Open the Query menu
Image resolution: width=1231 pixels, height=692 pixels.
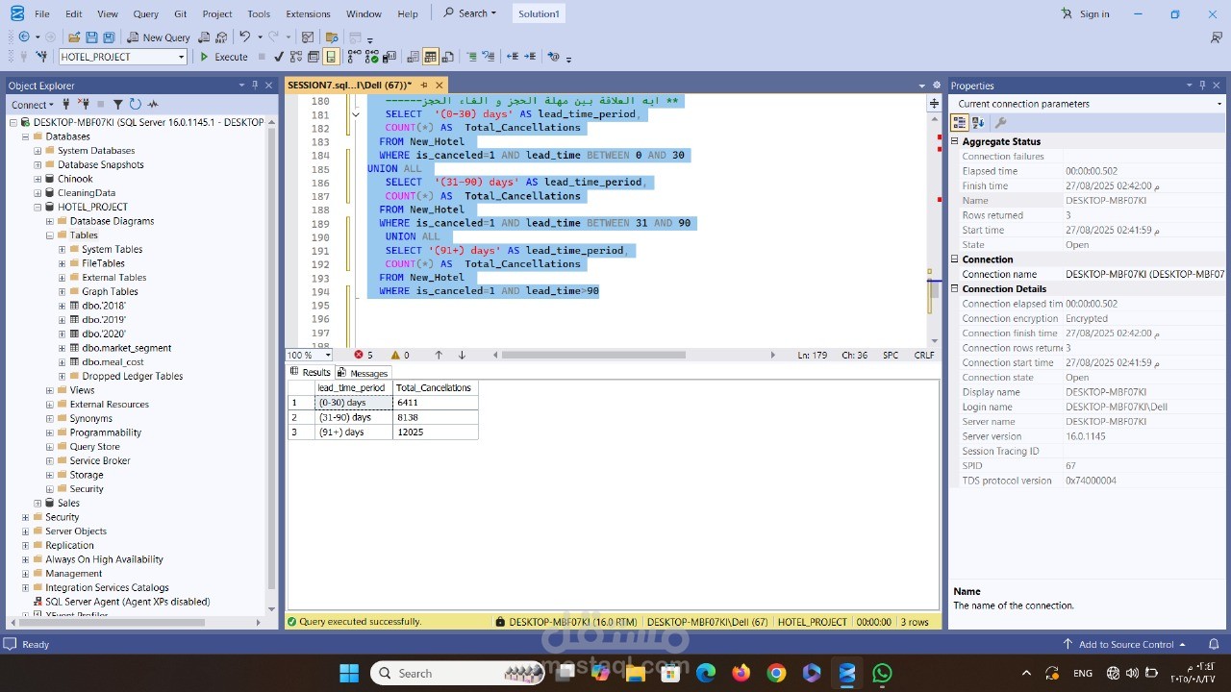coord(146,13)
